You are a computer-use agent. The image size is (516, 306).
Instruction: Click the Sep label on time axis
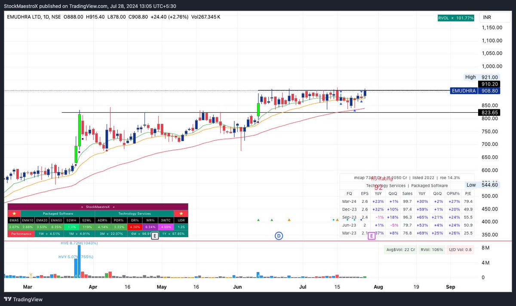pyautogui.click(x=451, y=286)
